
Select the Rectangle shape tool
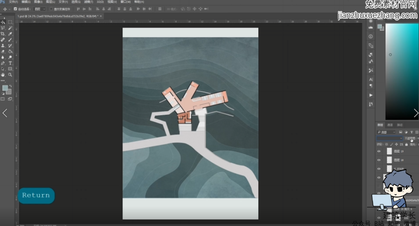pyautogui.click(x=10, y=69)
